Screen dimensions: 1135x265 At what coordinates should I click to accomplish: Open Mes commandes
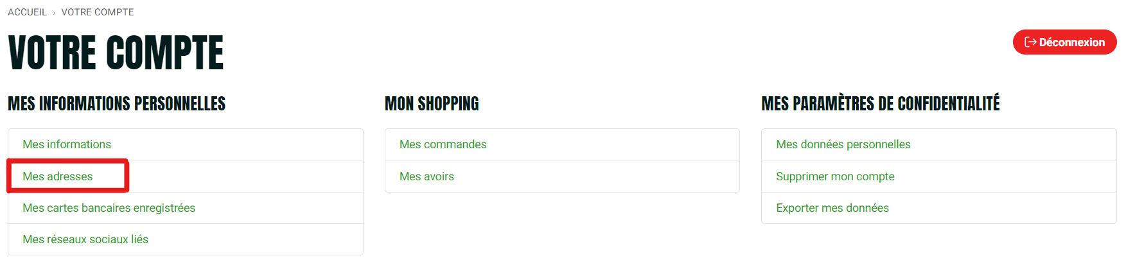click(443, 144)
